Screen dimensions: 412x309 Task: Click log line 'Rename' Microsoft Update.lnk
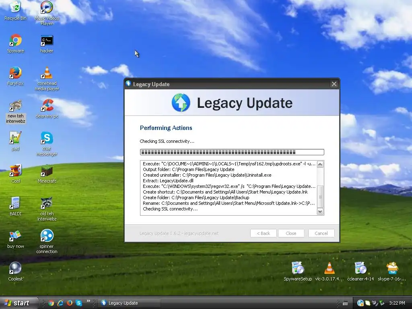pos(229,203)
